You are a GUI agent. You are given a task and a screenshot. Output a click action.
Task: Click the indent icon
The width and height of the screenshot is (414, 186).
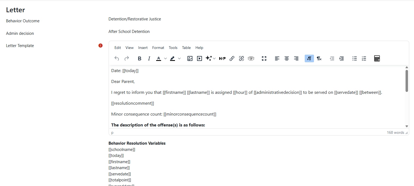[x=342, y=58]
